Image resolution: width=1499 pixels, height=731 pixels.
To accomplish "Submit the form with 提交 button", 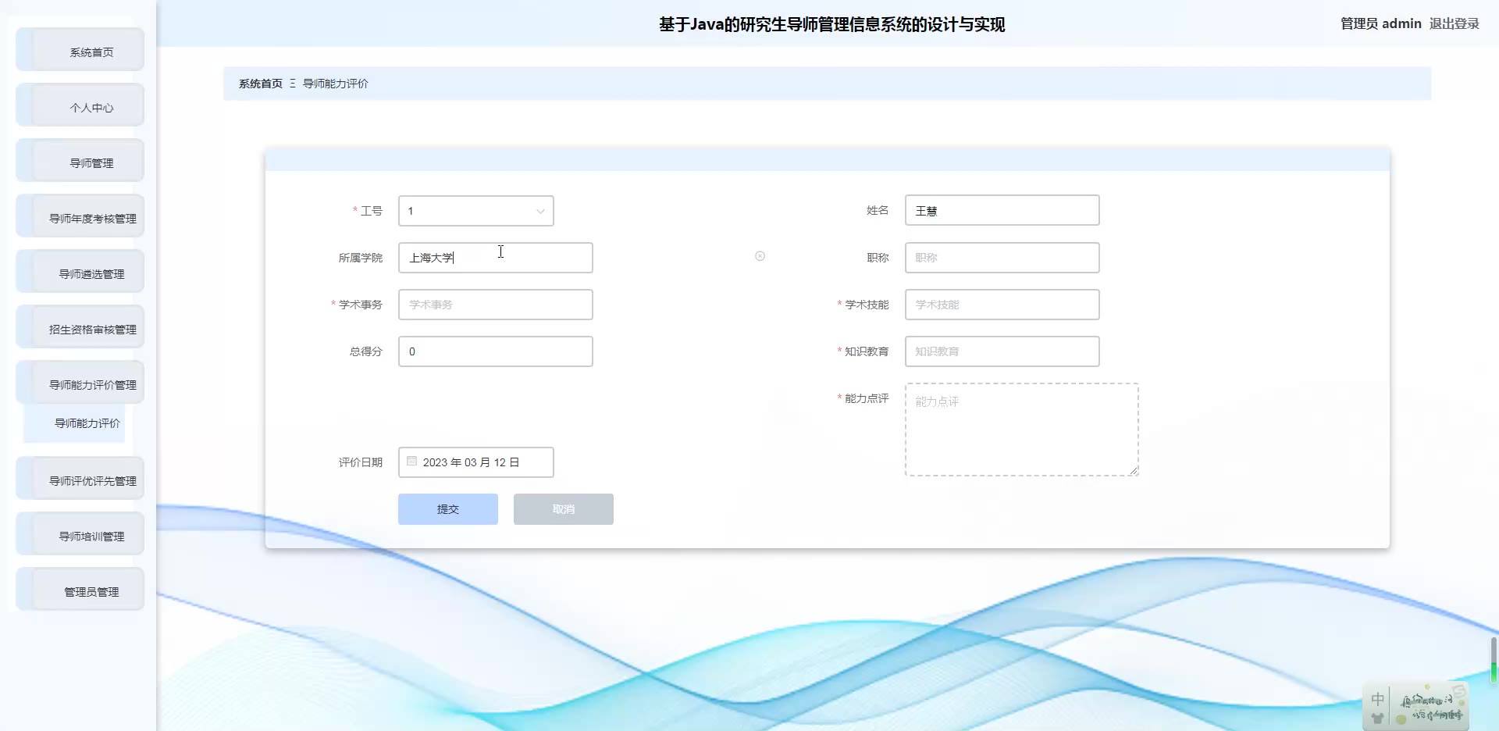I will [448, 509].
